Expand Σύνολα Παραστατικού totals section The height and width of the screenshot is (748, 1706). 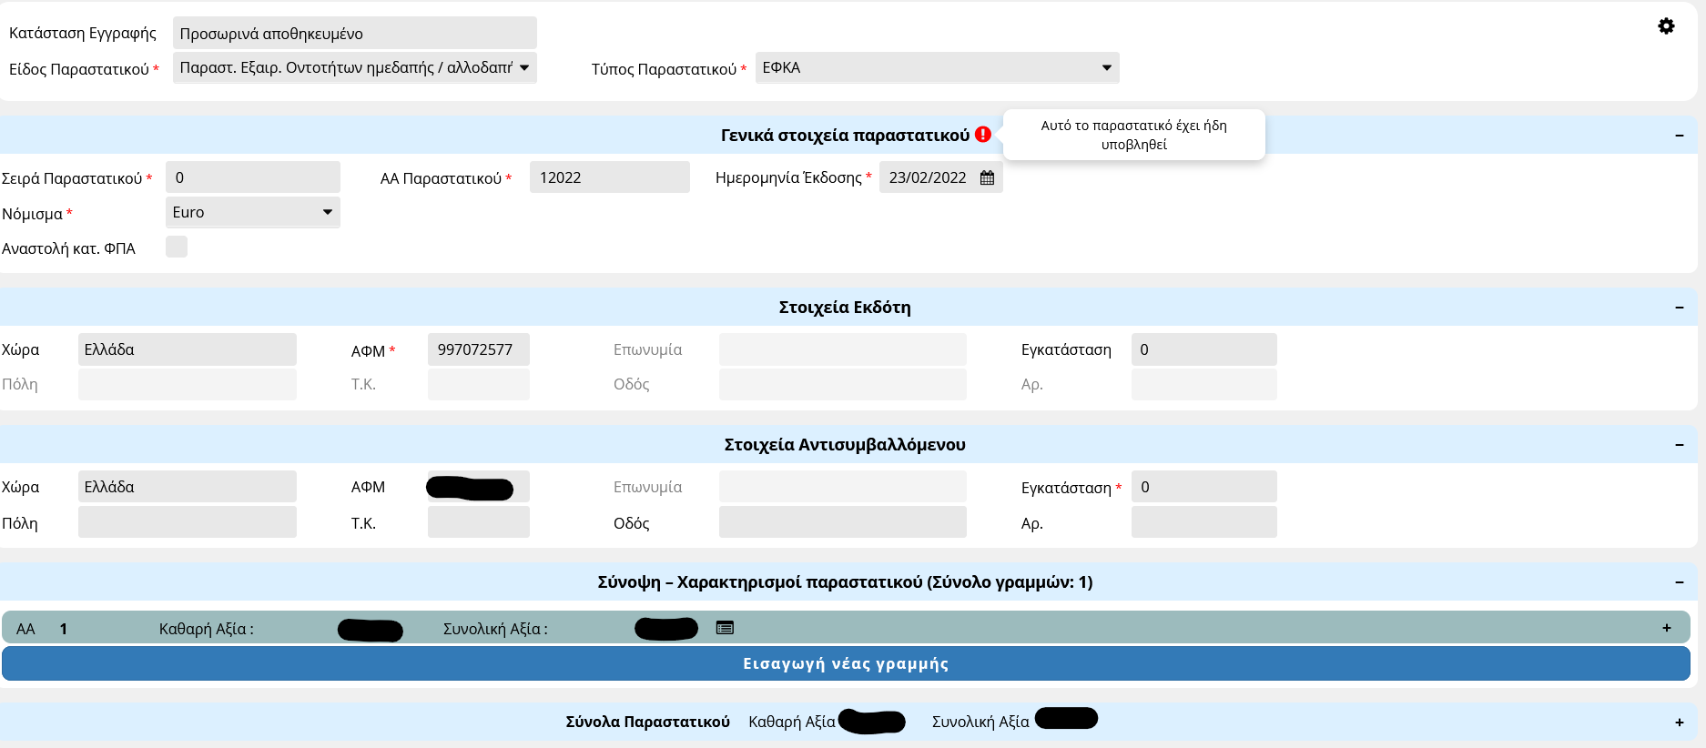pos(1680,723)
